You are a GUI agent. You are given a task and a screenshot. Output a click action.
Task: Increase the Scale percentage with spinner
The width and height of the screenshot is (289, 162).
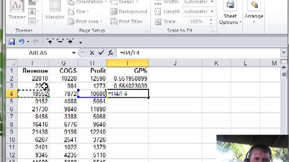(x=211, y=20)
